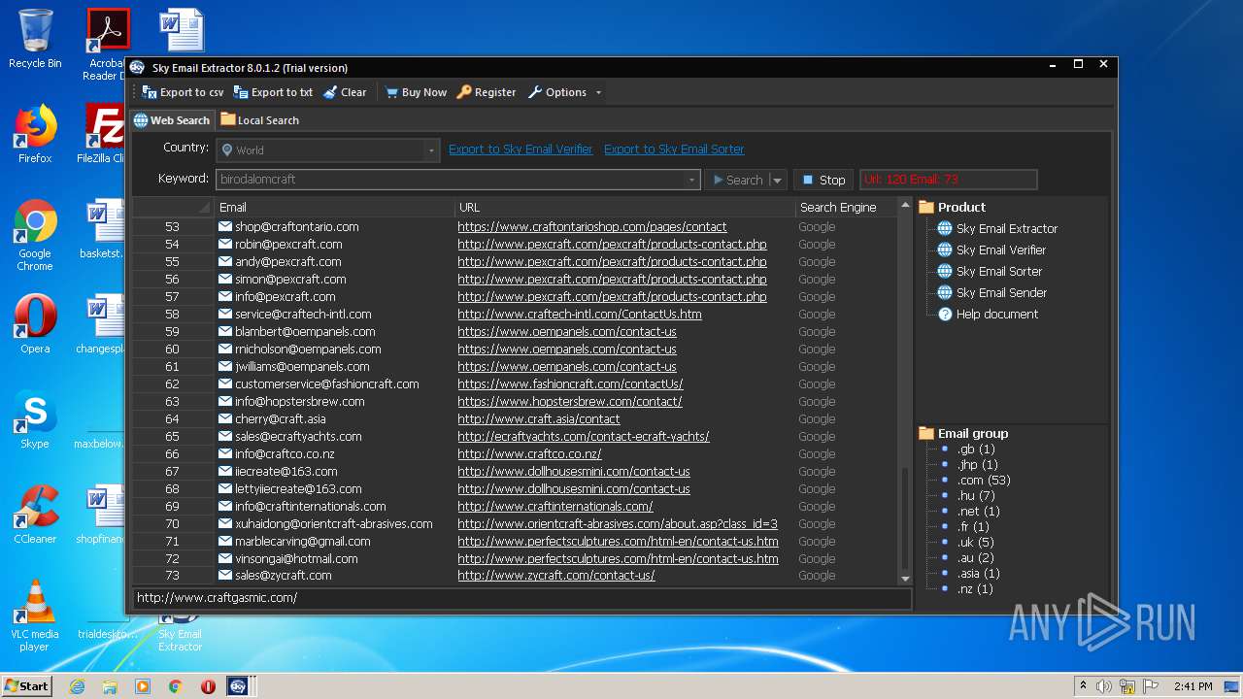
Task: Switch to the Web Search tab
Action: coord(172,120)
